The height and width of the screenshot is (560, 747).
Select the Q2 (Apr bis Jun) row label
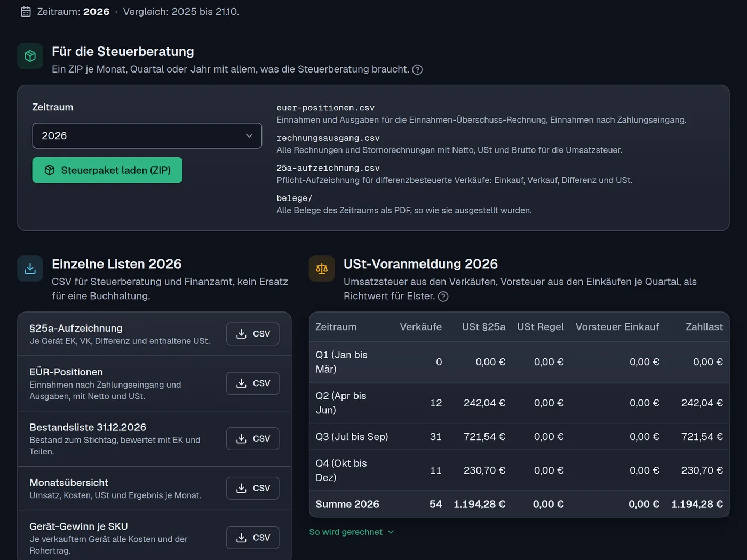click(x=341, y=403)
